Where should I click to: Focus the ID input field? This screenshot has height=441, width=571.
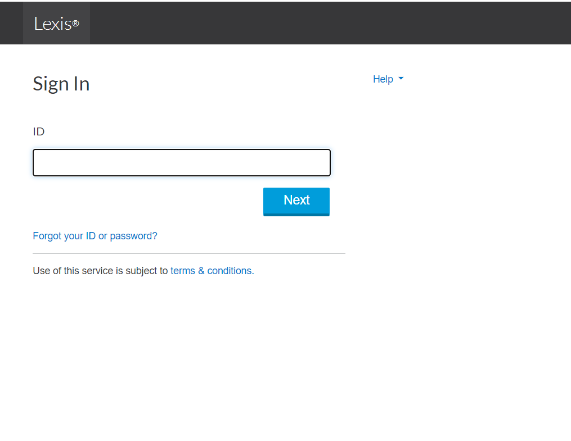coord(182,162)
